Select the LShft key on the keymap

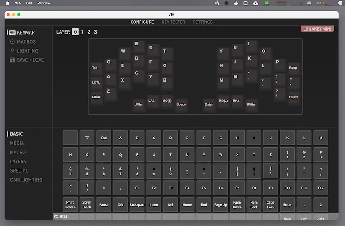(96, 98)
